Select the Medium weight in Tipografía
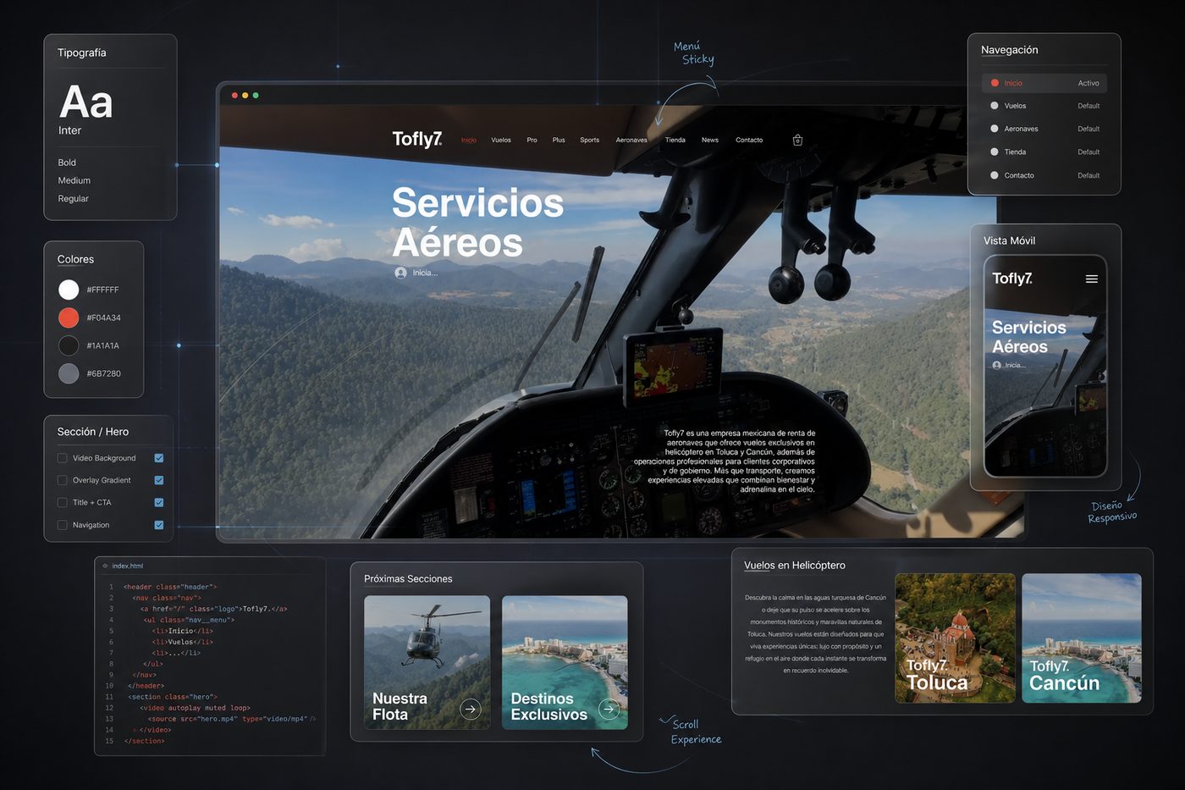 [x=74, y=180]
